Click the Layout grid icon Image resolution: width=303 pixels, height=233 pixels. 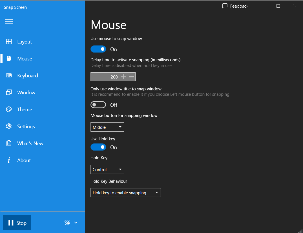[x=9, y=42]
